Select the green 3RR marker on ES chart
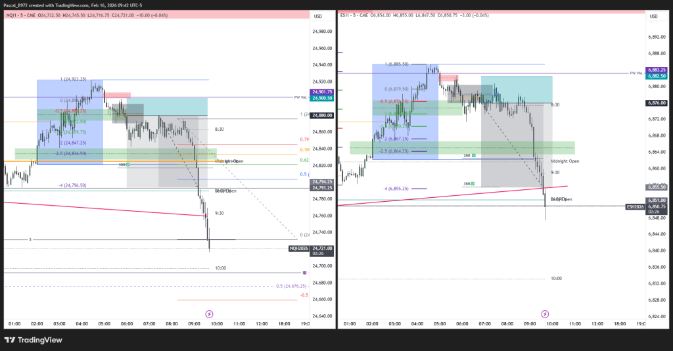The height and width of the screenshot is (351, 673). click(x=472, y=184)
